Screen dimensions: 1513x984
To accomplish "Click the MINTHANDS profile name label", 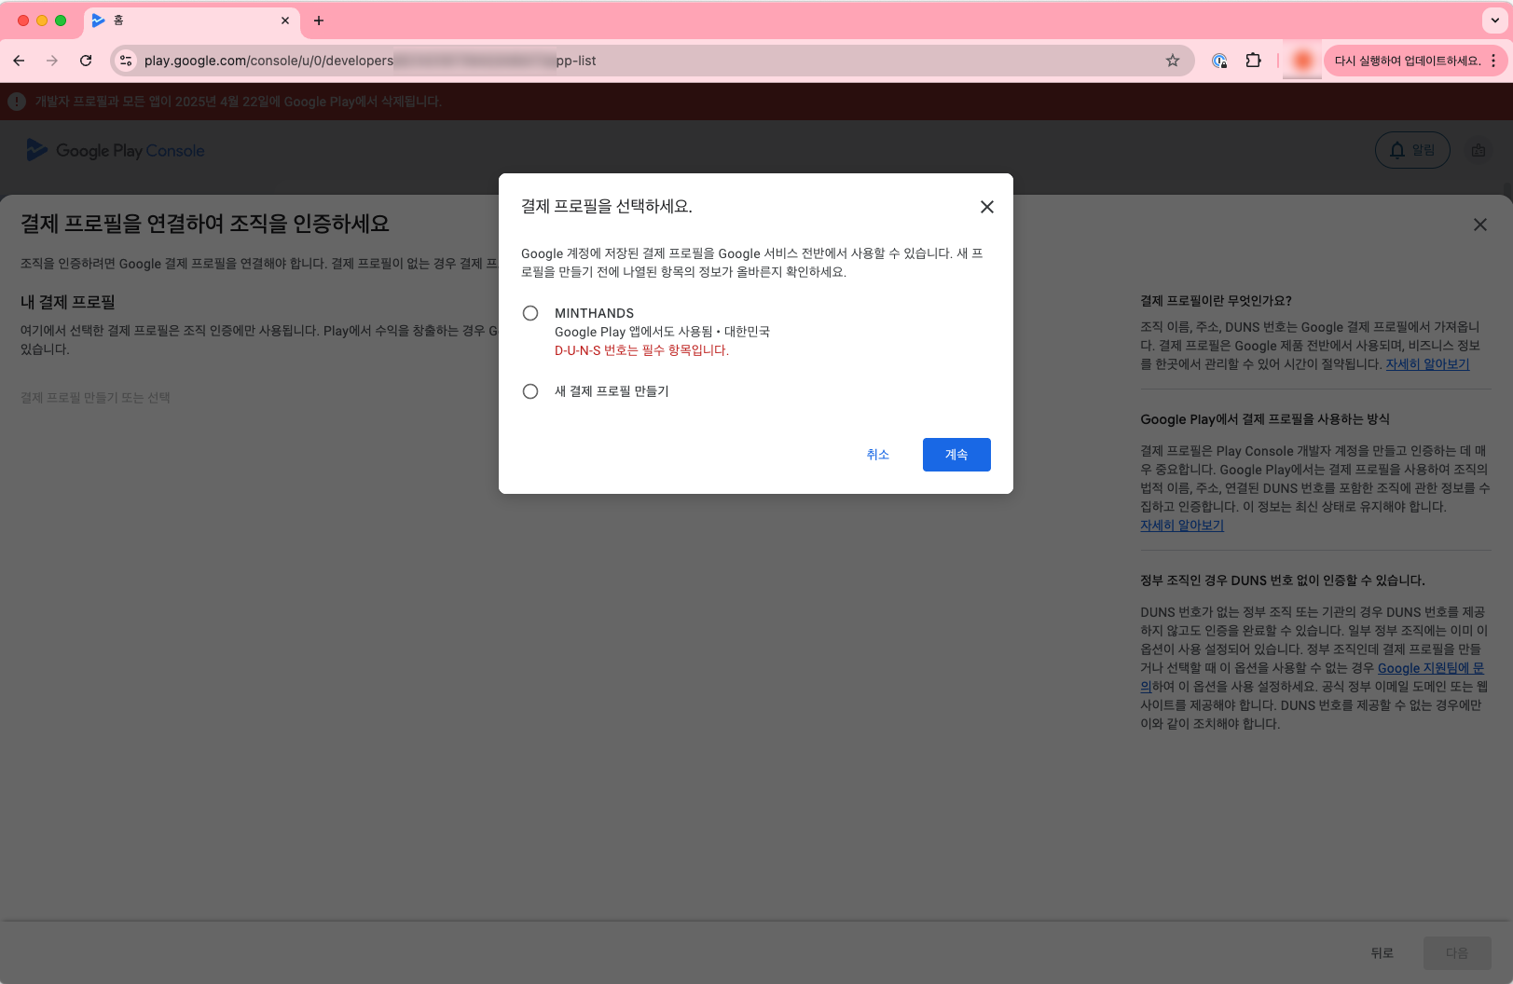I will point(594,313).
